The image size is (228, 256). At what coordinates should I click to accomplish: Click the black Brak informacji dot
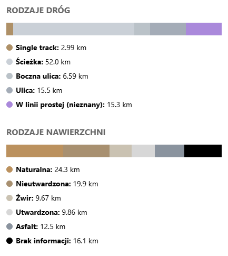[9, 241]
